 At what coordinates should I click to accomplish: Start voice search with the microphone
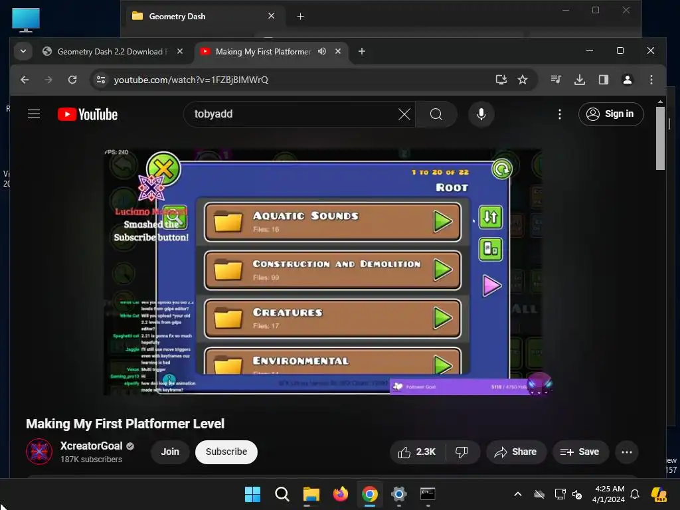[481, 114]
